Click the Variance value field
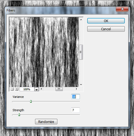This screenshot has width=134, height=136. coord(76,97)
